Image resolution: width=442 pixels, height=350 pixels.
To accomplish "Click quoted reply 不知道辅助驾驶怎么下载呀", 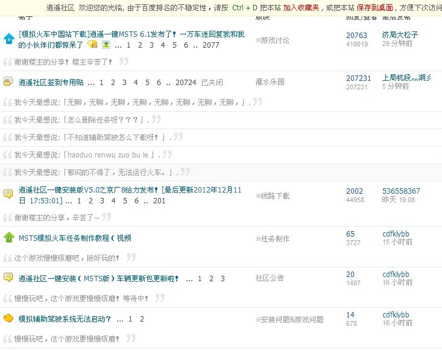I will tap(93, 138).
